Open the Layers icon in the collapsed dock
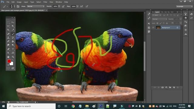 click(x=186, y=18)
